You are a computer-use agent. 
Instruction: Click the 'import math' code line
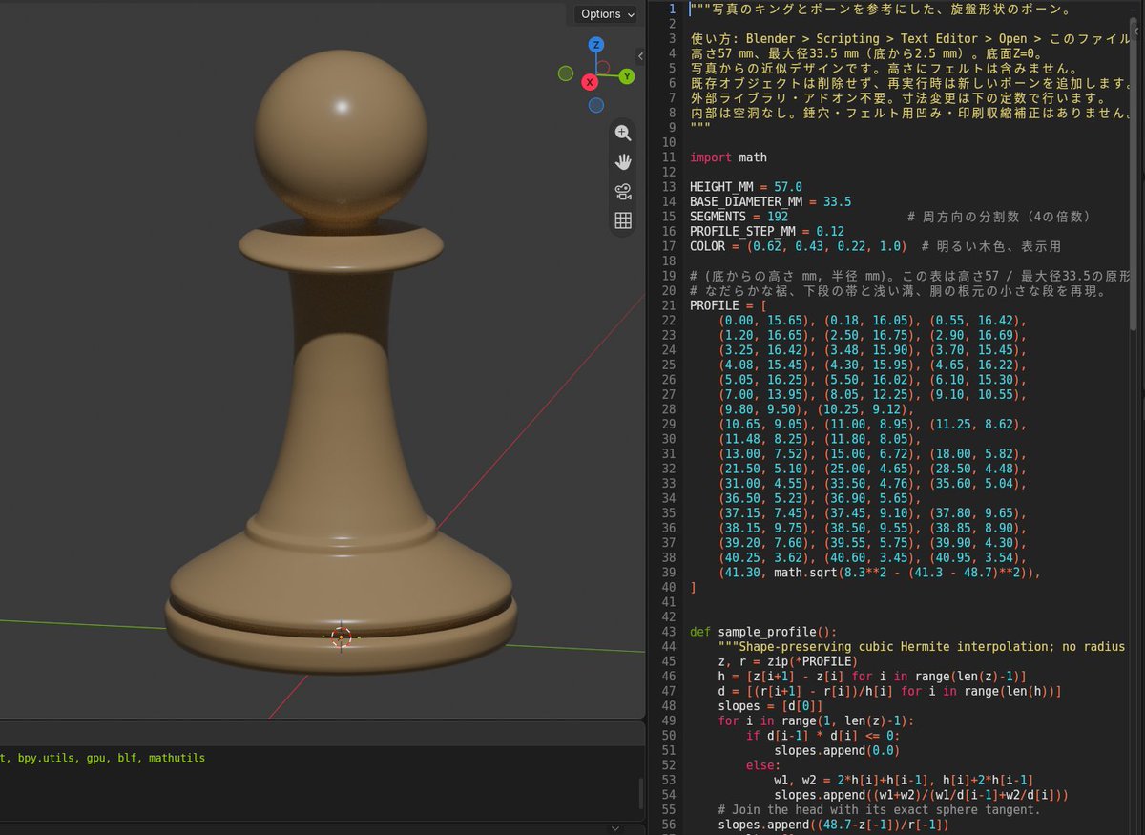(x=728, y=157)
